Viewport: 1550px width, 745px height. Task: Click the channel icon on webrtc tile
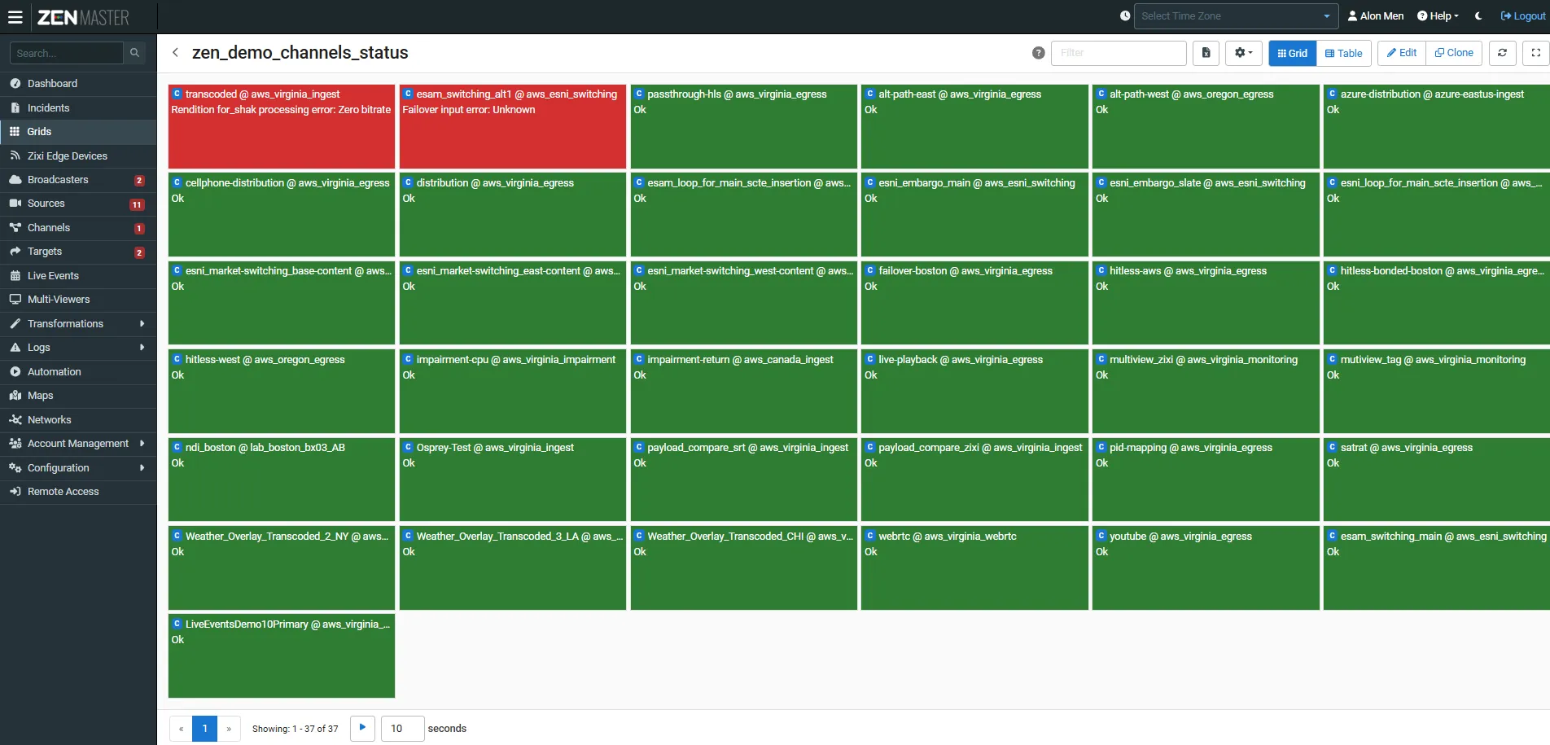870,536
